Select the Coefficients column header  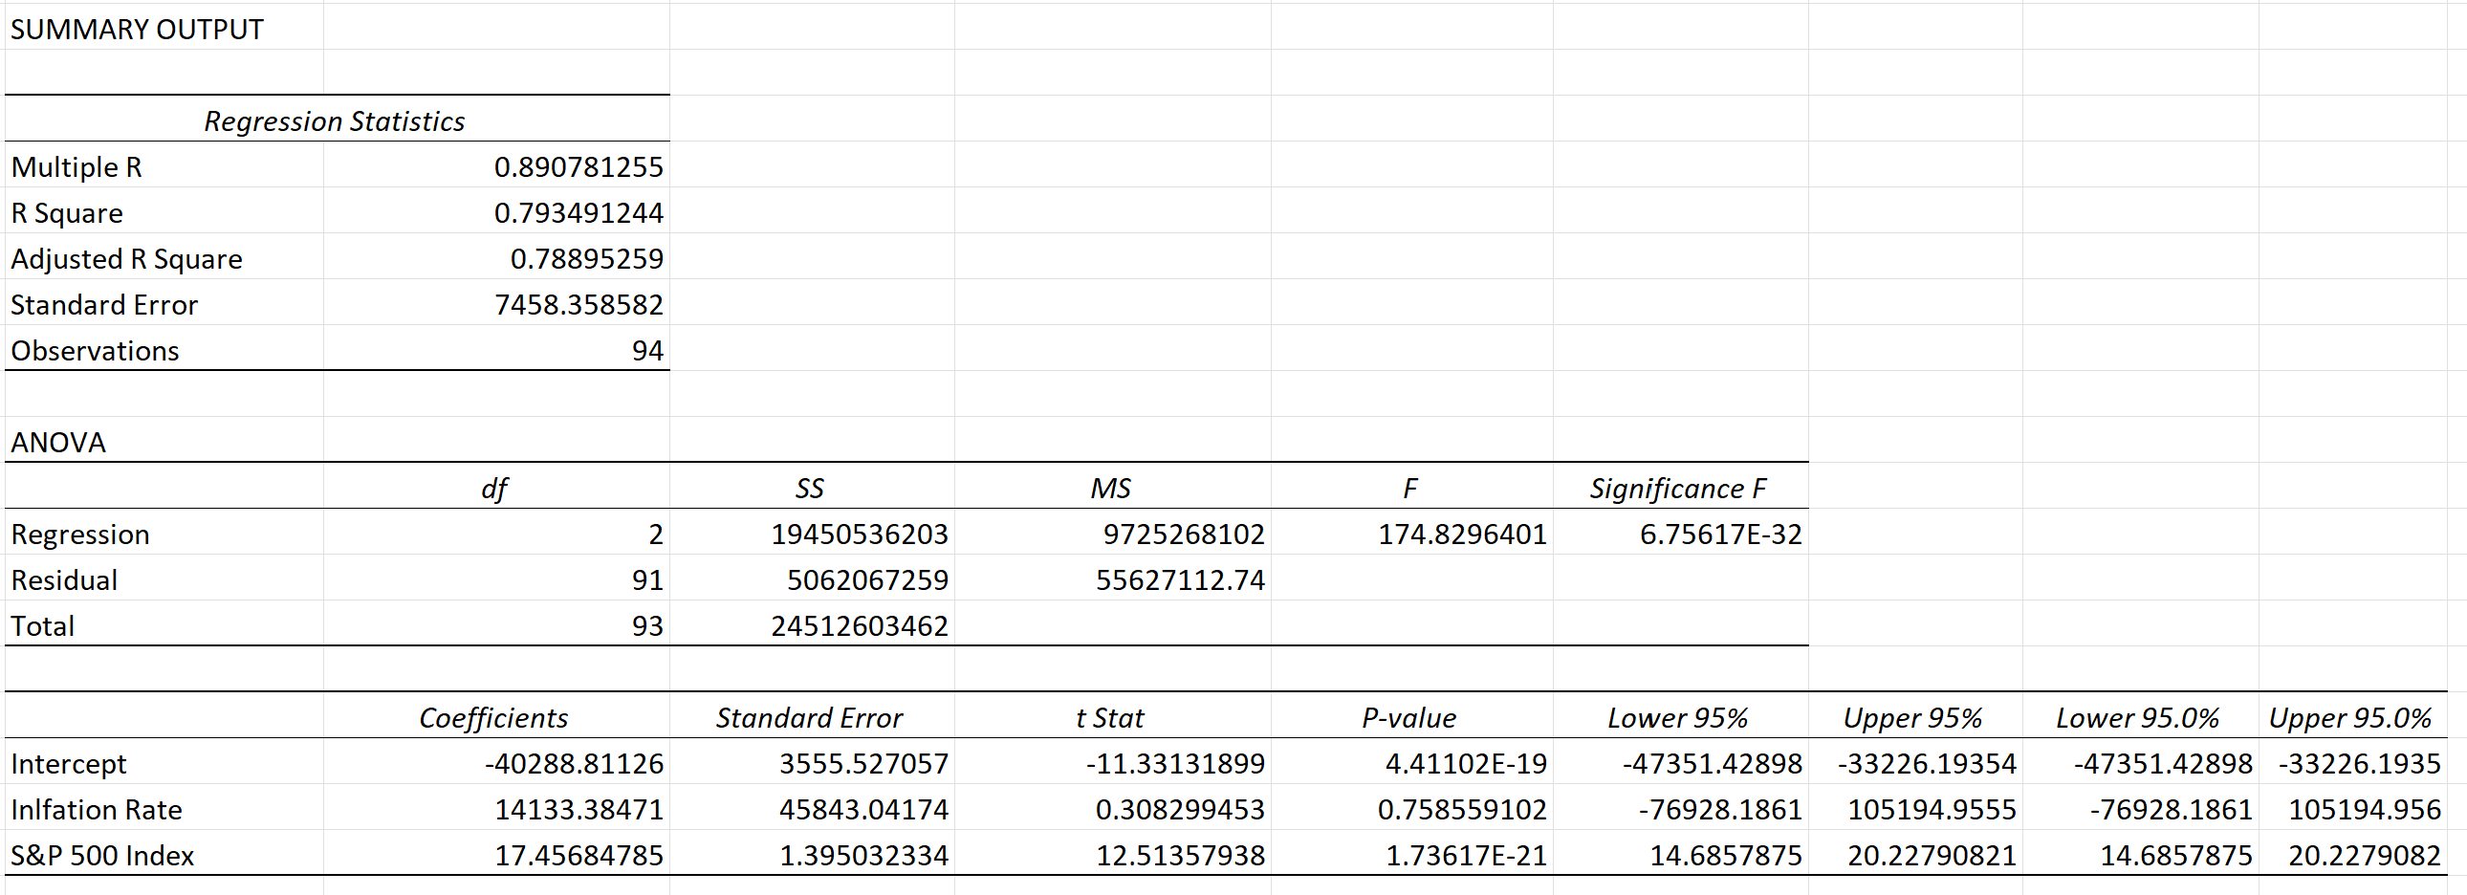pos(493,716)
